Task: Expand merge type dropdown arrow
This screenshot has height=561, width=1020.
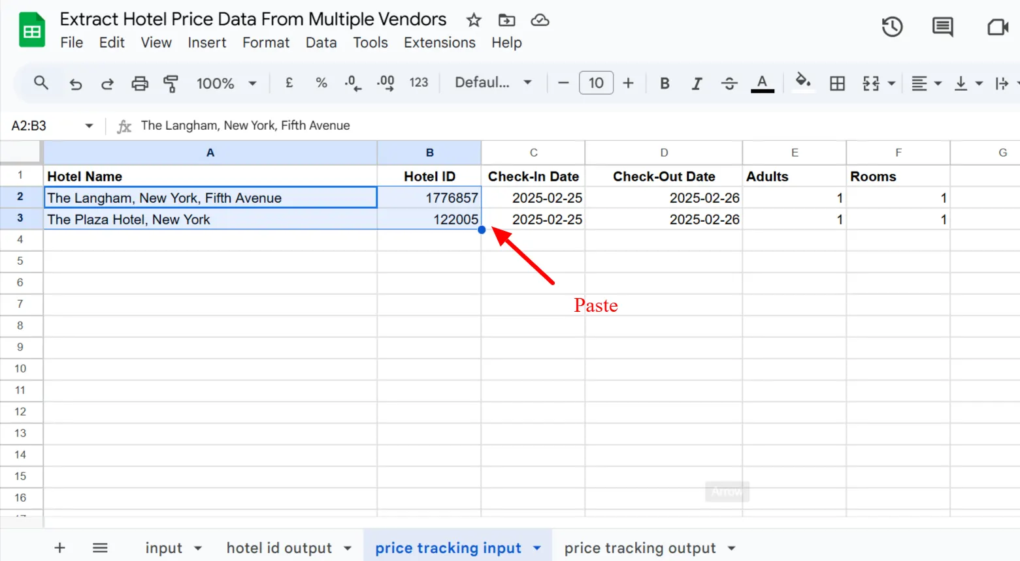Action: pos(891,83)
